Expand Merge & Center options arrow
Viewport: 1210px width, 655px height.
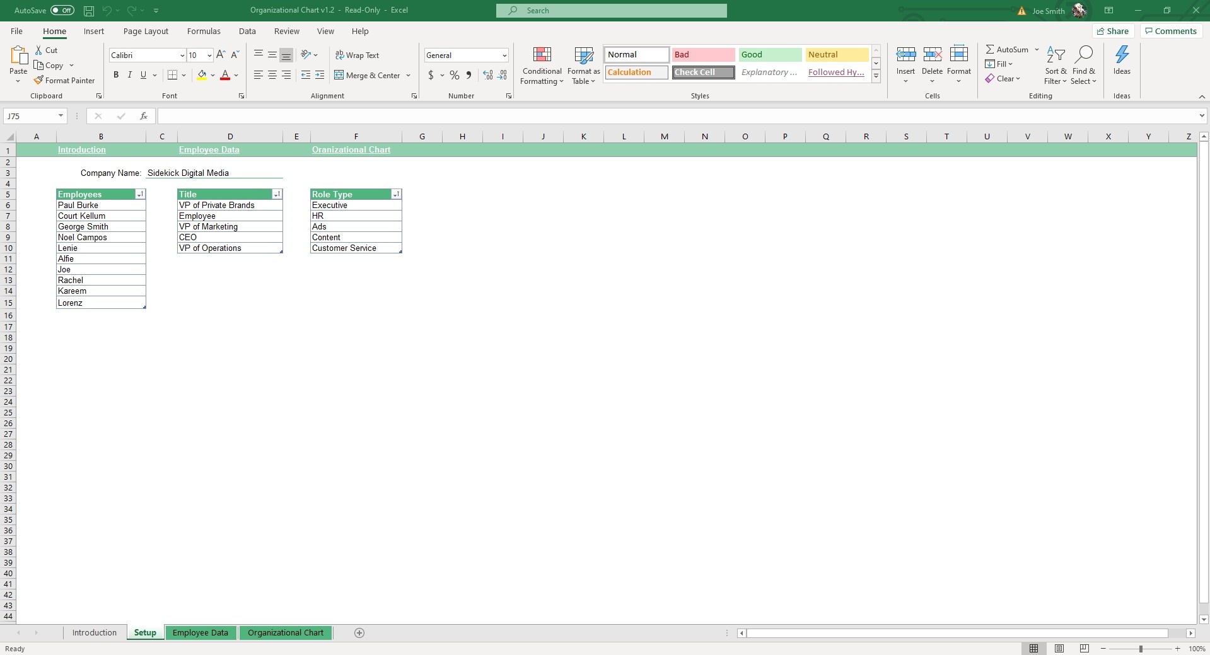[x=409, y=75]
